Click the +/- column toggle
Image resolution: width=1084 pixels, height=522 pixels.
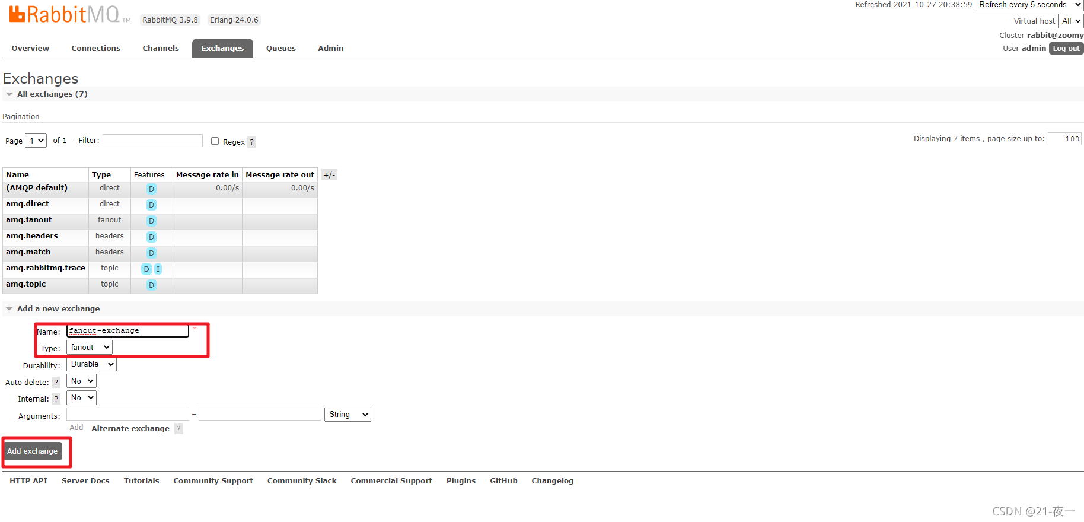click(329, 175)
